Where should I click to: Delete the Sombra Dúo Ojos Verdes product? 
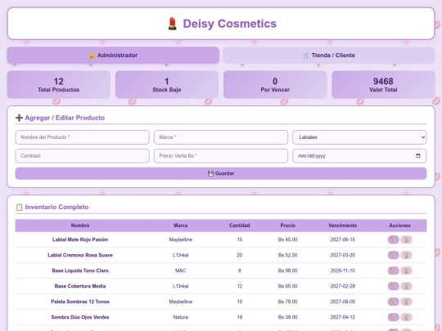coord(407,317)
